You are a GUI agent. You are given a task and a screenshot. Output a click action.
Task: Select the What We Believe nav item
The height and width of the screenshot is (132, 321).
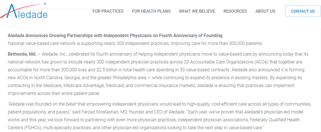coord(197,11)
